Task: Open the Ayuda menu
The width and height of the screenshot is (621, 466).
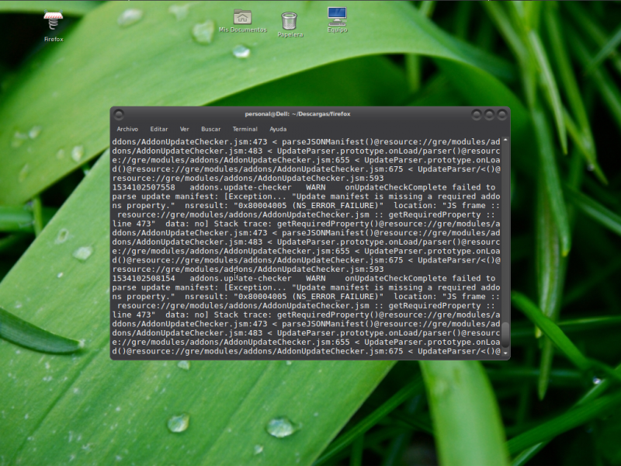Action: (278, 129)
